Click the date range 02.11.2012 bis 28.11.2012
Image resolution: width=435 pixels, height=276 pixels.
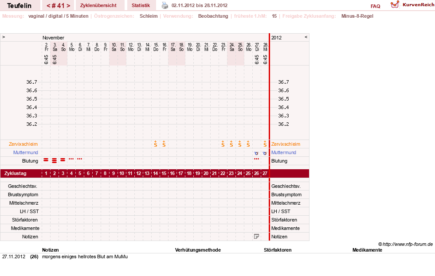coord(200,5)
